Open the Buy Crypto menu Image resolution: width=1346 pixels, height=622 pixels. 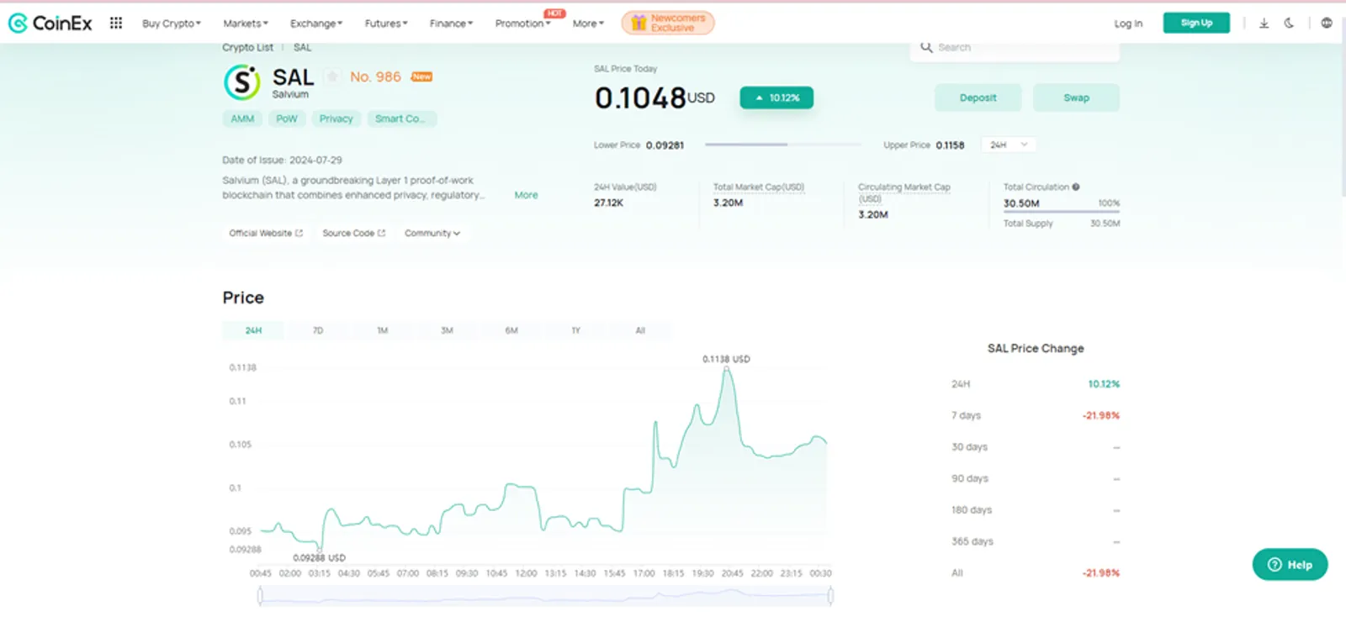(172, 24)
